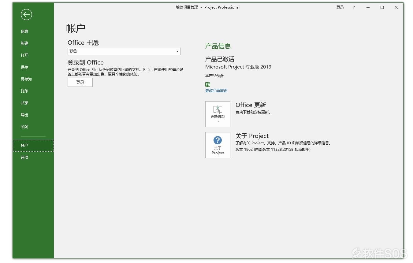Expand the Office 主题 dropdown arrow
The image size is (413, 263).
tap(177, 51)
